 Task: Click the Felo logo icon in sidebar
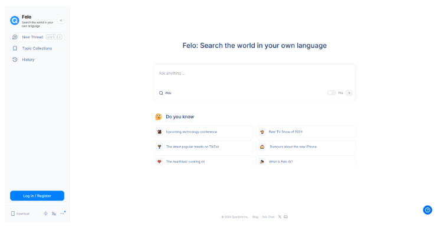(x=15, y=21)
